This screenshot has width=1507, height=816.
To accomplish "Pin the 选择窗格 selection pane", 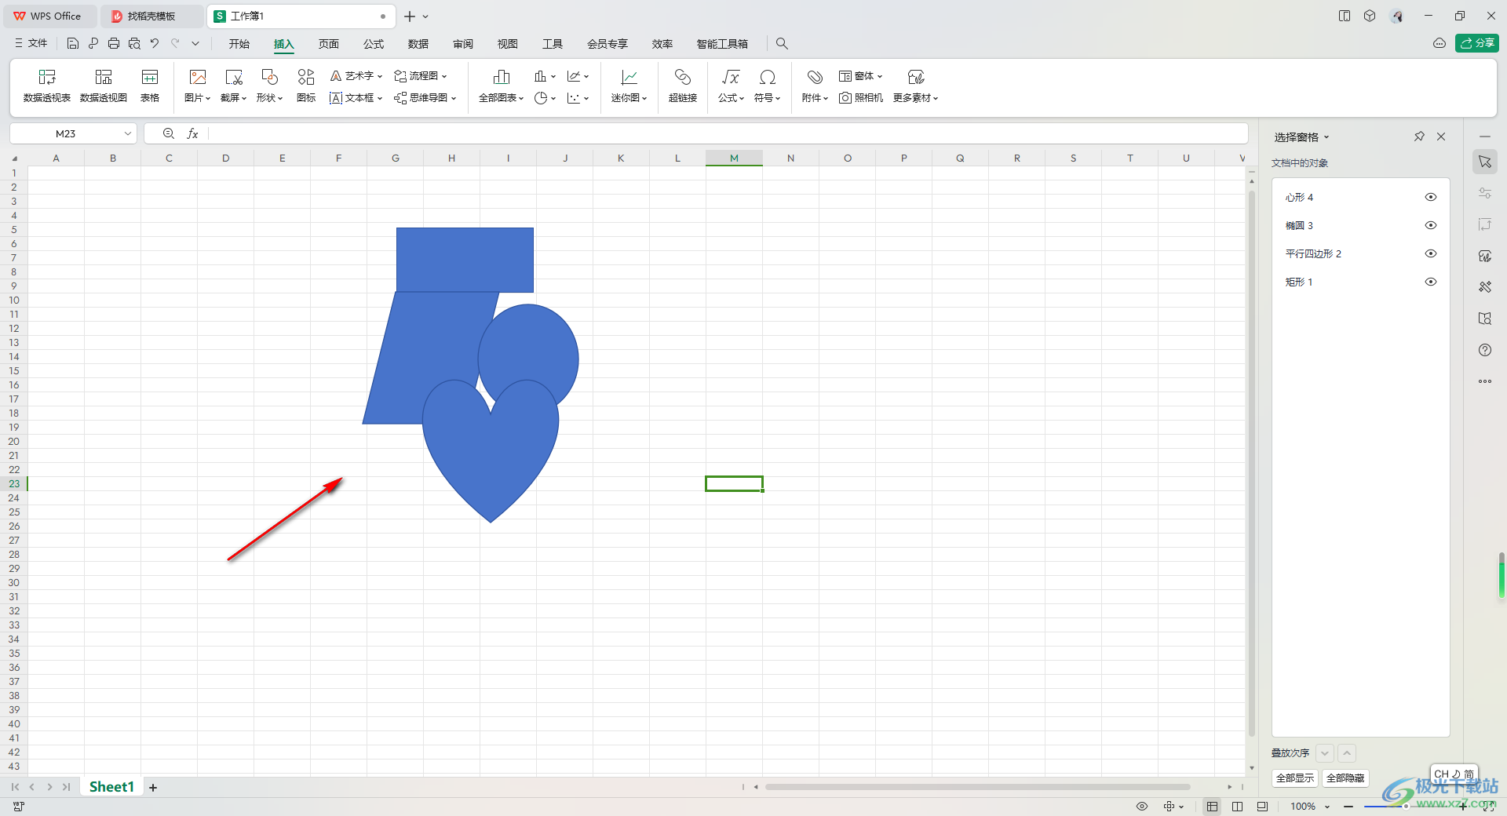I will click(1419, 137).
